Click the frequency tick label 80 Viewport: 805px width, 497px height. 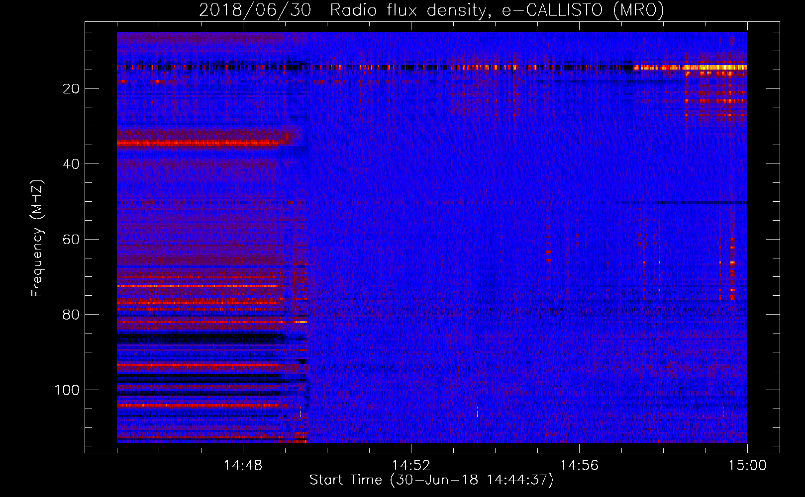pyautogui.click(x=72, y=315)
